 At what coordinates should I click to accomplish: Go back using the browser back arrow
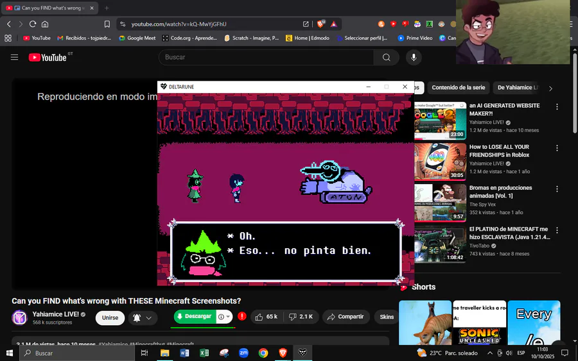click(x=9, y=24)
